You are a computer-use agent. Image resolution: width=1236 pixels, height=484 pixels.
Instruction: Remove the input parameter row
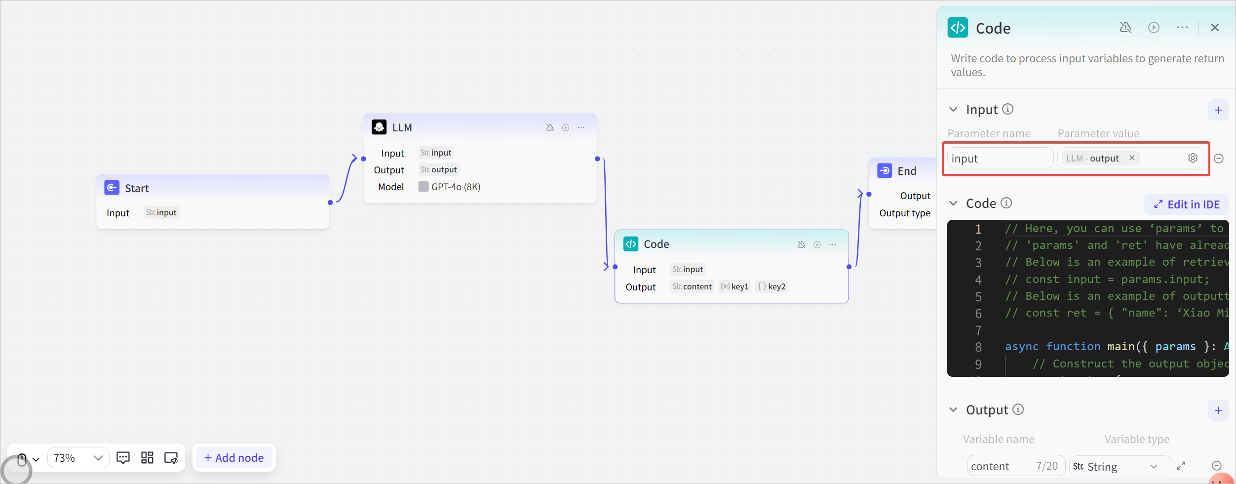(1218, 159)
